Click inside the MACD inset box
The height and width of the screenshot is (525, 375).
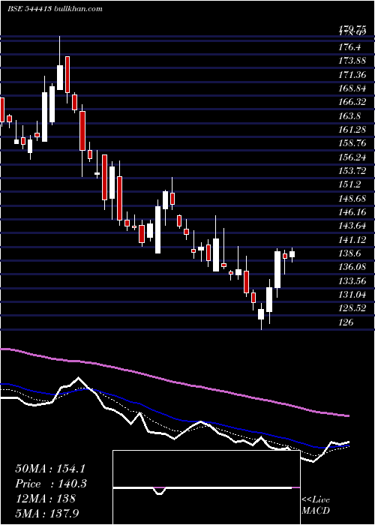206,487
